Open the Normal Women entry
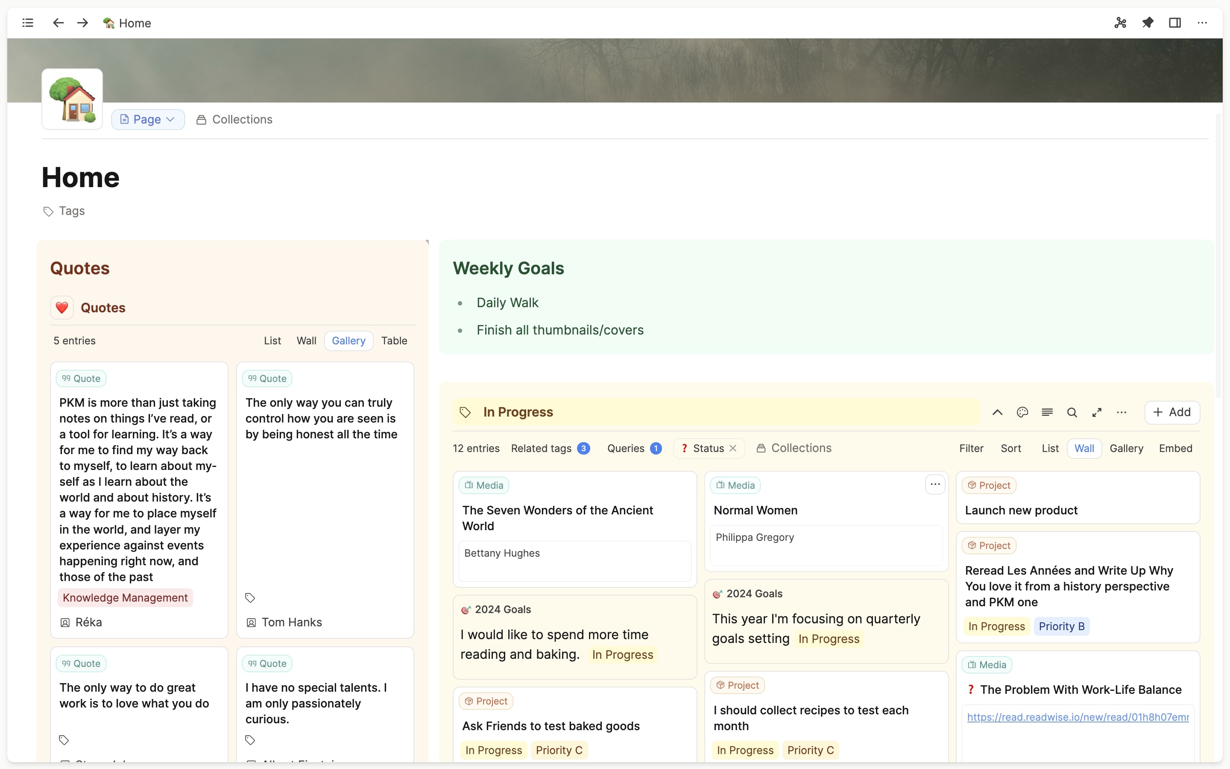The width and height of the screenshot is (1230, 769). [755, 511]
